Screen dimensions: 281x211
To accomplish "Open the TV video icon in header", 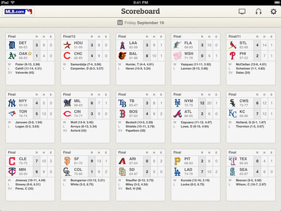I will point(242,12).
